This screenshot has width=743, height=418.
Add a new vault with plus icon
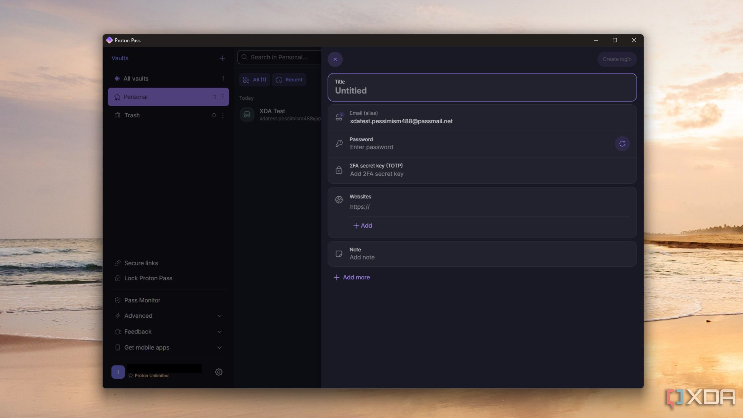222,58
